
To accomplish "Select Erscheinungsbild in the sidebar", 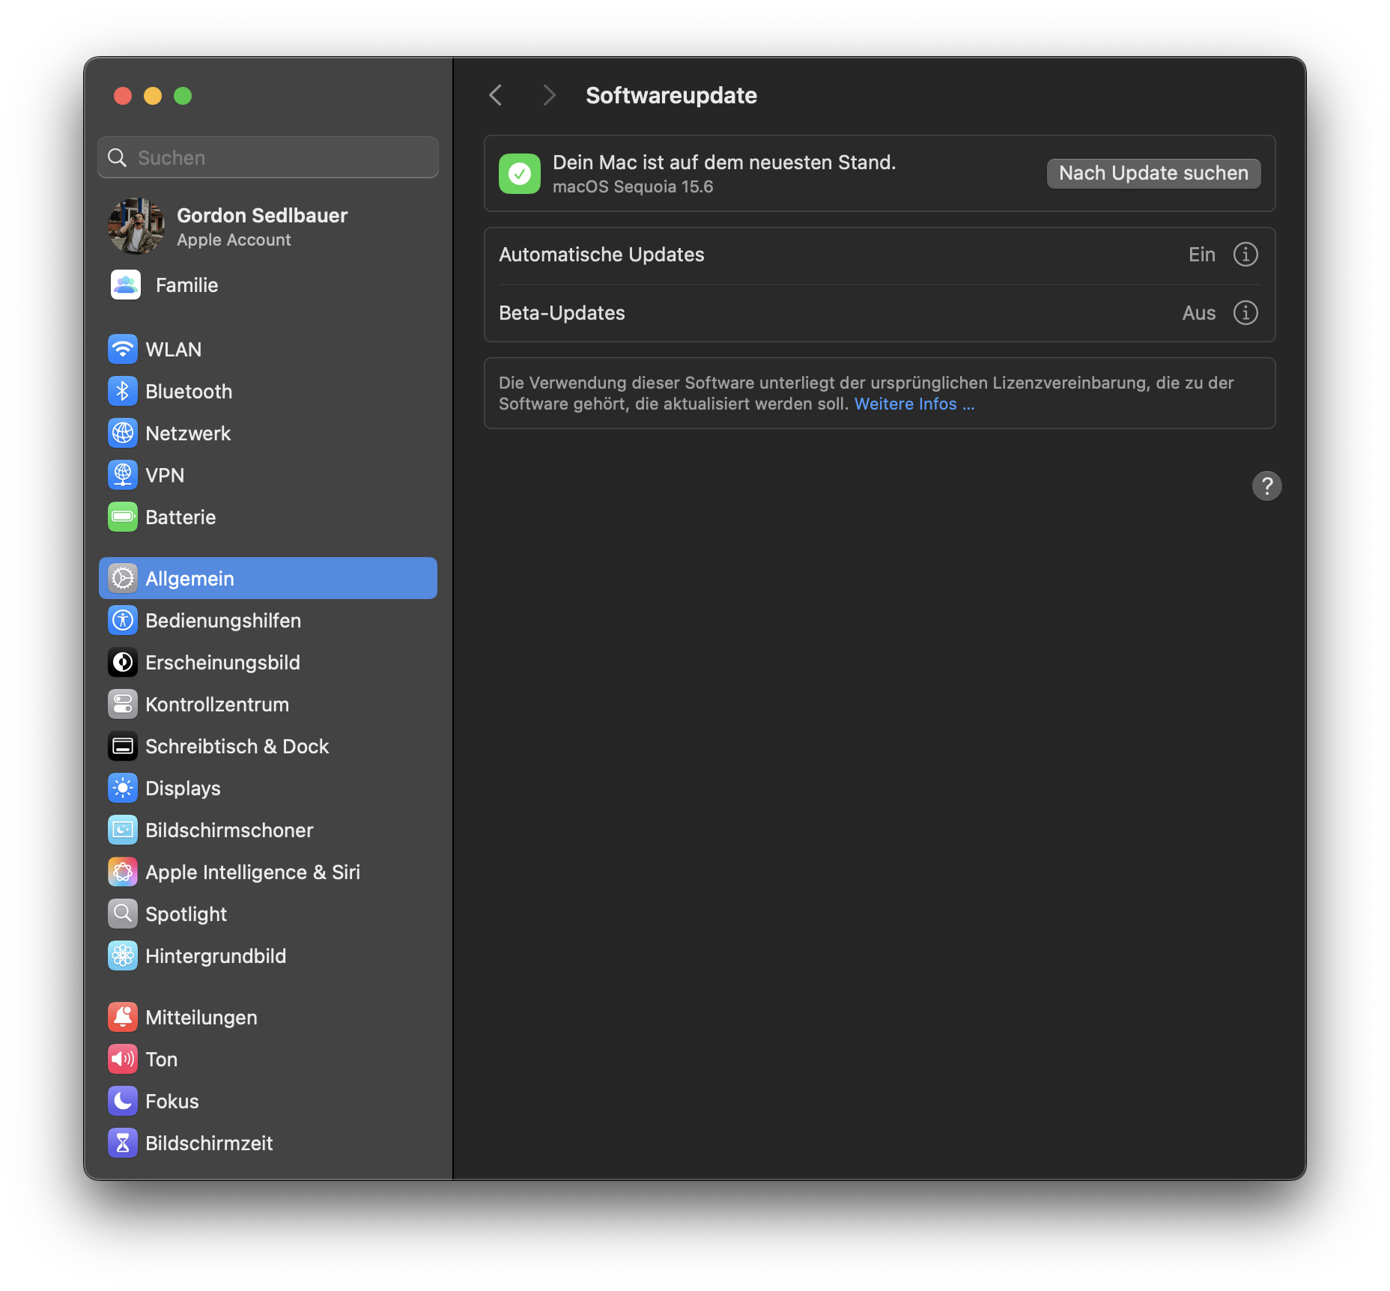I will click(x=222, y=662).
